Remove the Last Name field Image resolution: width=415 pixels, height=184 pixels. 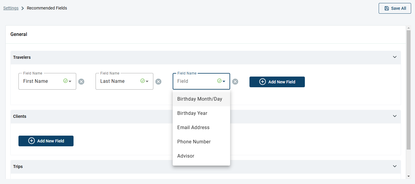click(x=158, y=82)
